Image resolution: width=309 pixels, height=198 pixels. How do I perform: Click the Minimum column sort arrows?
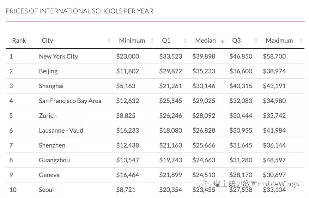point(152,41)
